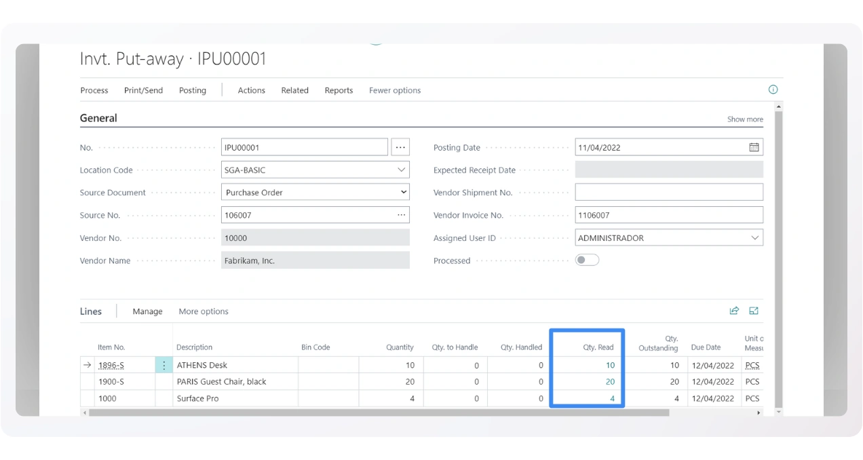Click description ATHENS Desk

[202, 365]
